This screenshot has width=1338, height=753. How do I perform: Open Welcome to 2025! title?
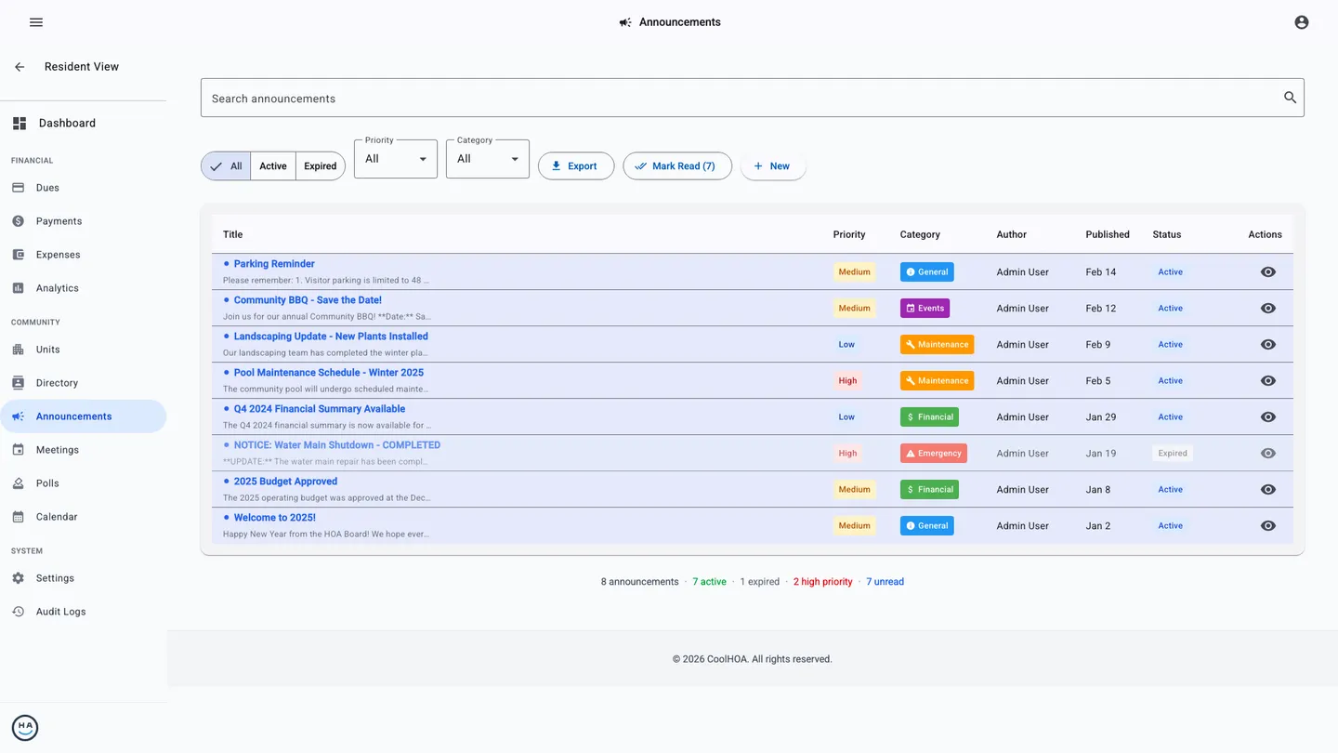[x=275, y=518]
